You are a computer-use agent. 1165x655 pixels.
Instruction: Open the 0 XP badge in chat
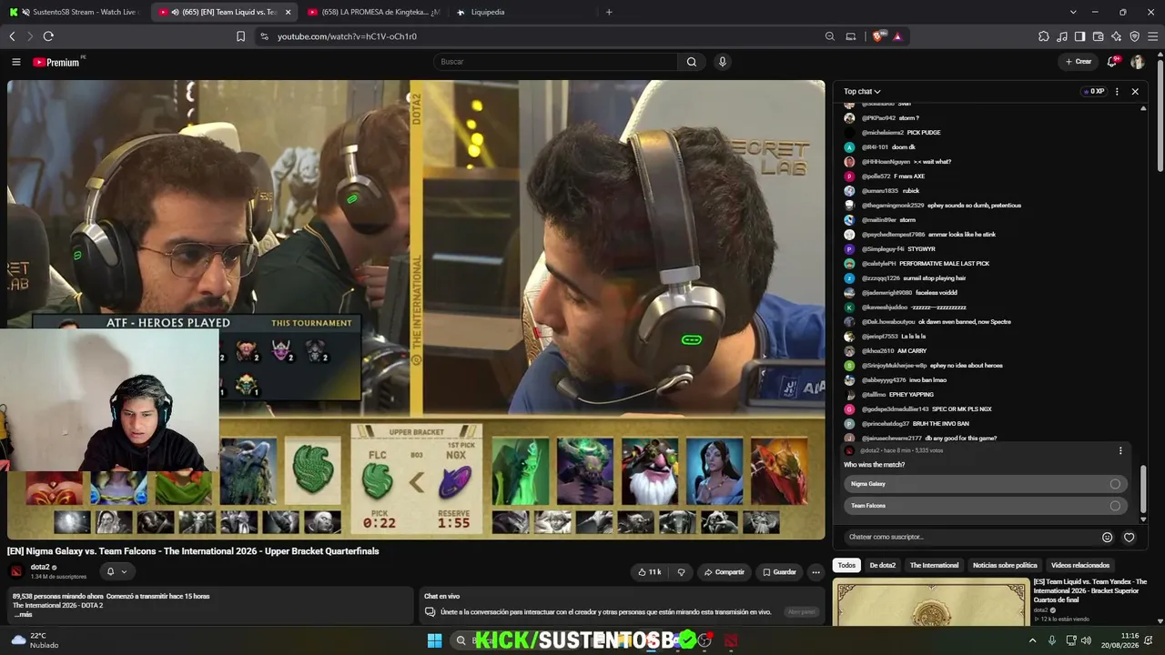(1093, 91)
